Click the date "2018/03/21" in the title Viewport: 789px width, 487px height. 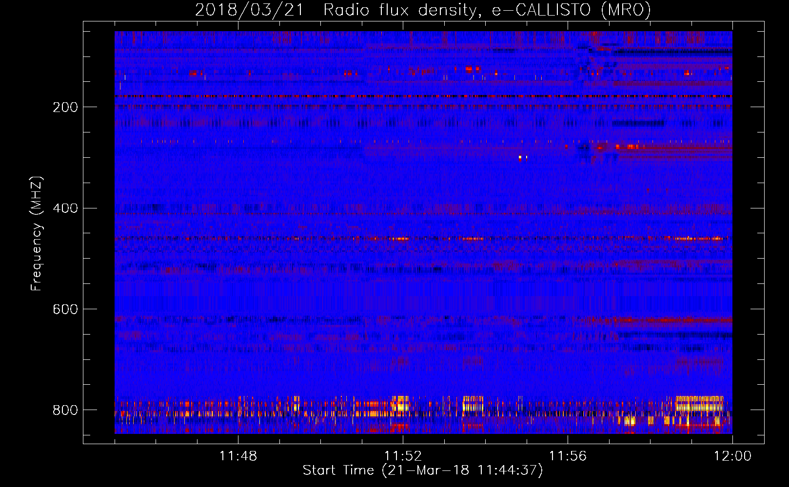(249, 10)
